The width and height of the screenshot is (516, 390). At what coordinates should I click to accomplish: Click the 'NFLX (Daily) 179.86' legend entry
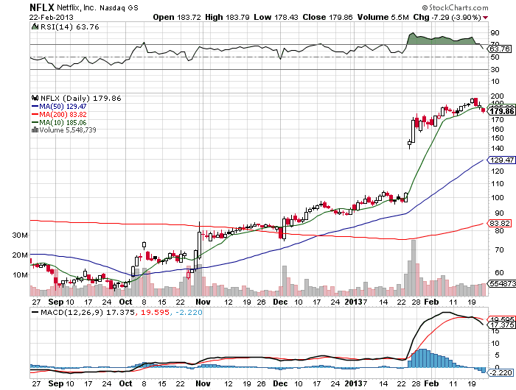click(x=81, y=99)
